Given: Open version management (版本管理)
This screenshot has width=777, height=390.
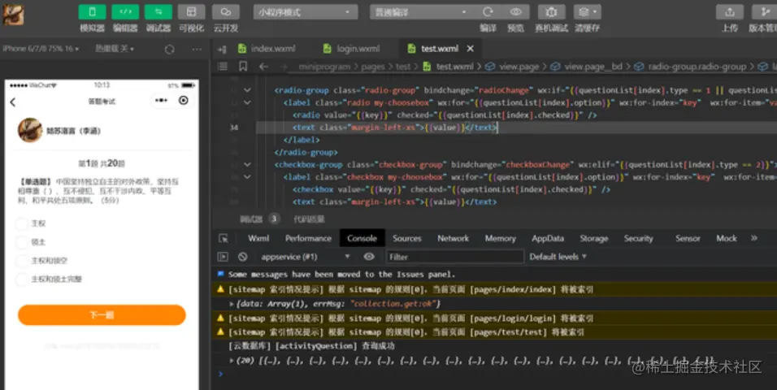Looking at the screenshot, I should click(764, 12).
